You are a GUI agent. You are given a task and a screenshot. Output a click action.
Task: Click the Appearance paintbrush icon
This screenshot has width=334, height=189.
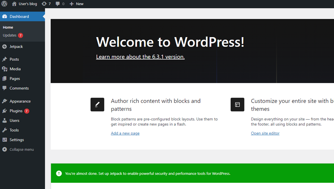tap(4, 101)
